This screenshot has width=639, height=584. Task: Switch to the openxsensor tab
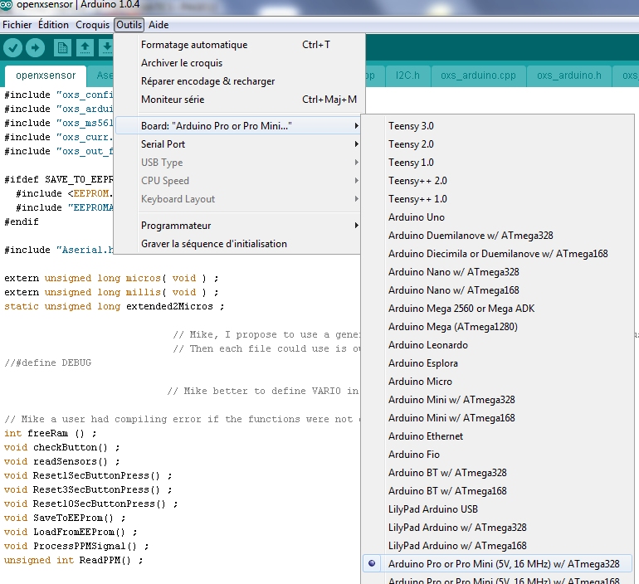[46, 75]
